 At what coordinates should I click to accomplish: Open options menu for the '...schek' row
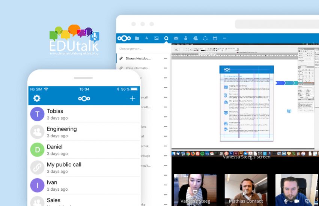coord(166,146)
